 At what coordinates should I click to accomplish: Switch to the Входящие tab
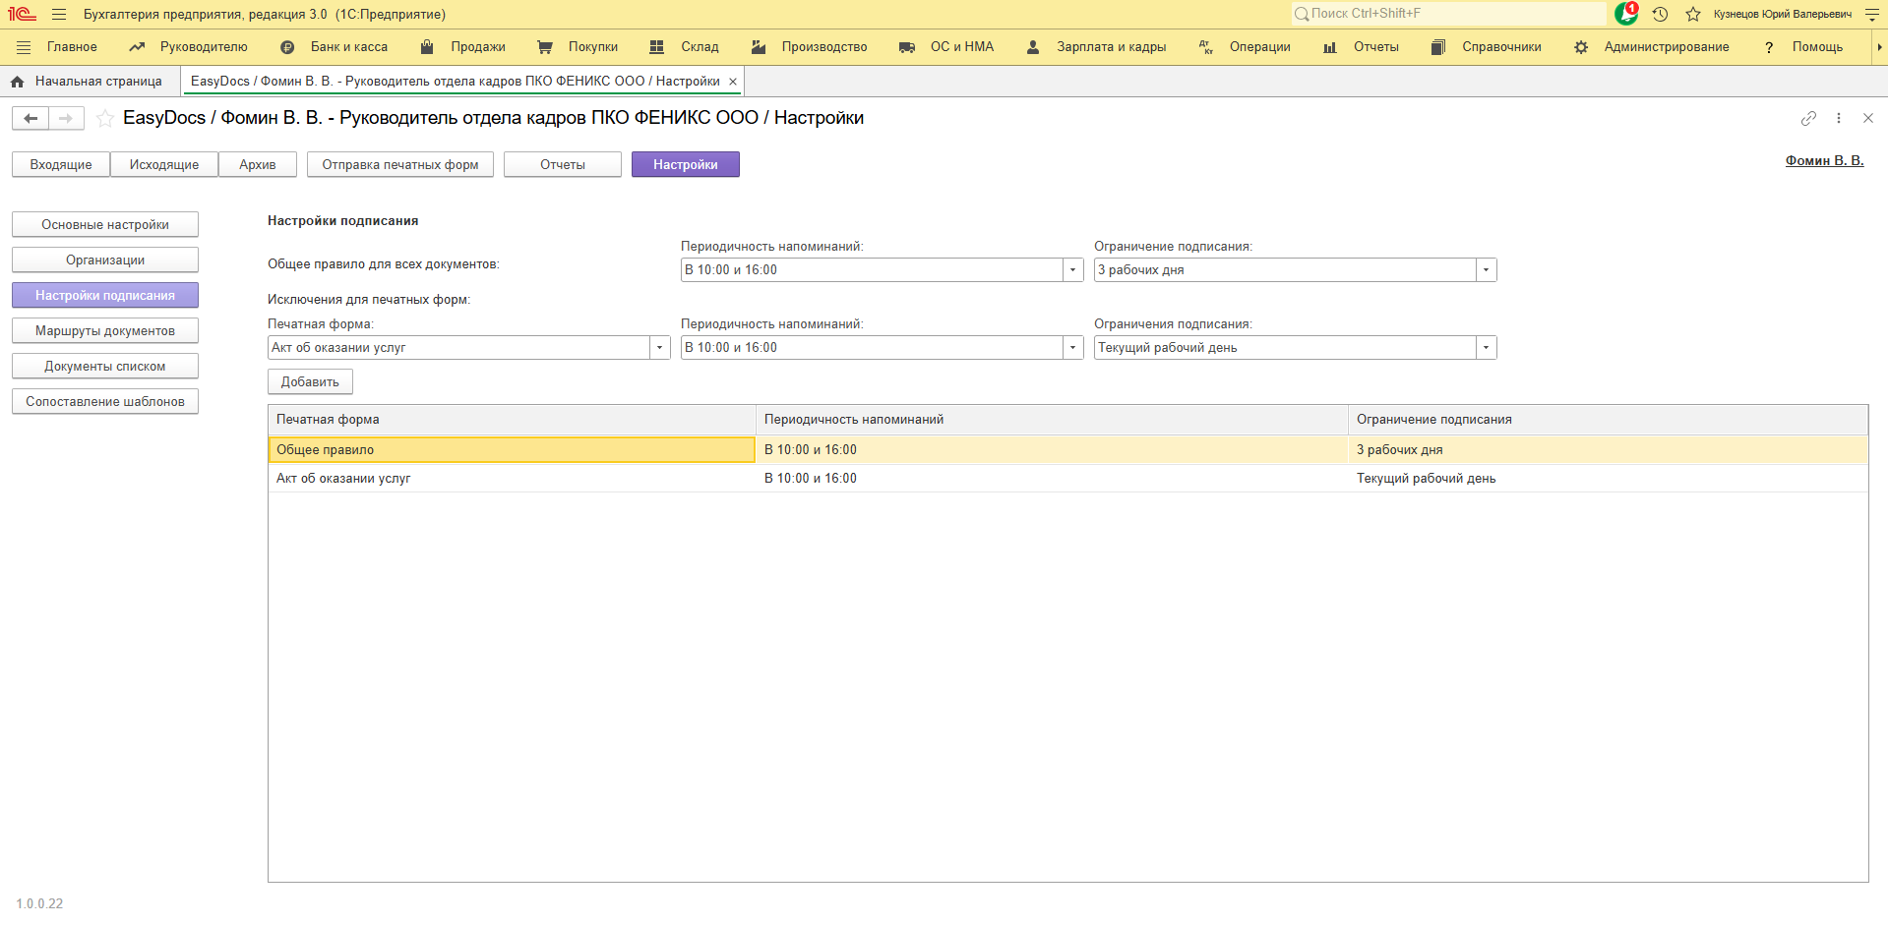61,165
